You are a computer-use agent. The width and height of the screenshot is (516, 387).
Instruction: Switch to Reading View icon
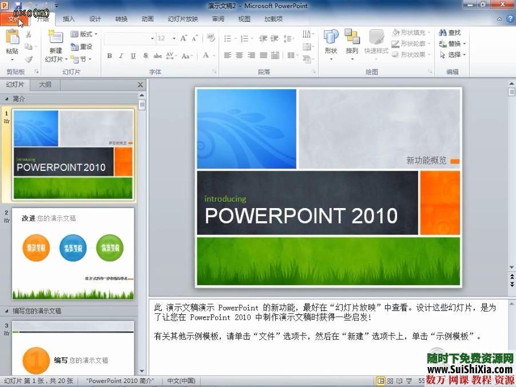click(x=399, y=381)
